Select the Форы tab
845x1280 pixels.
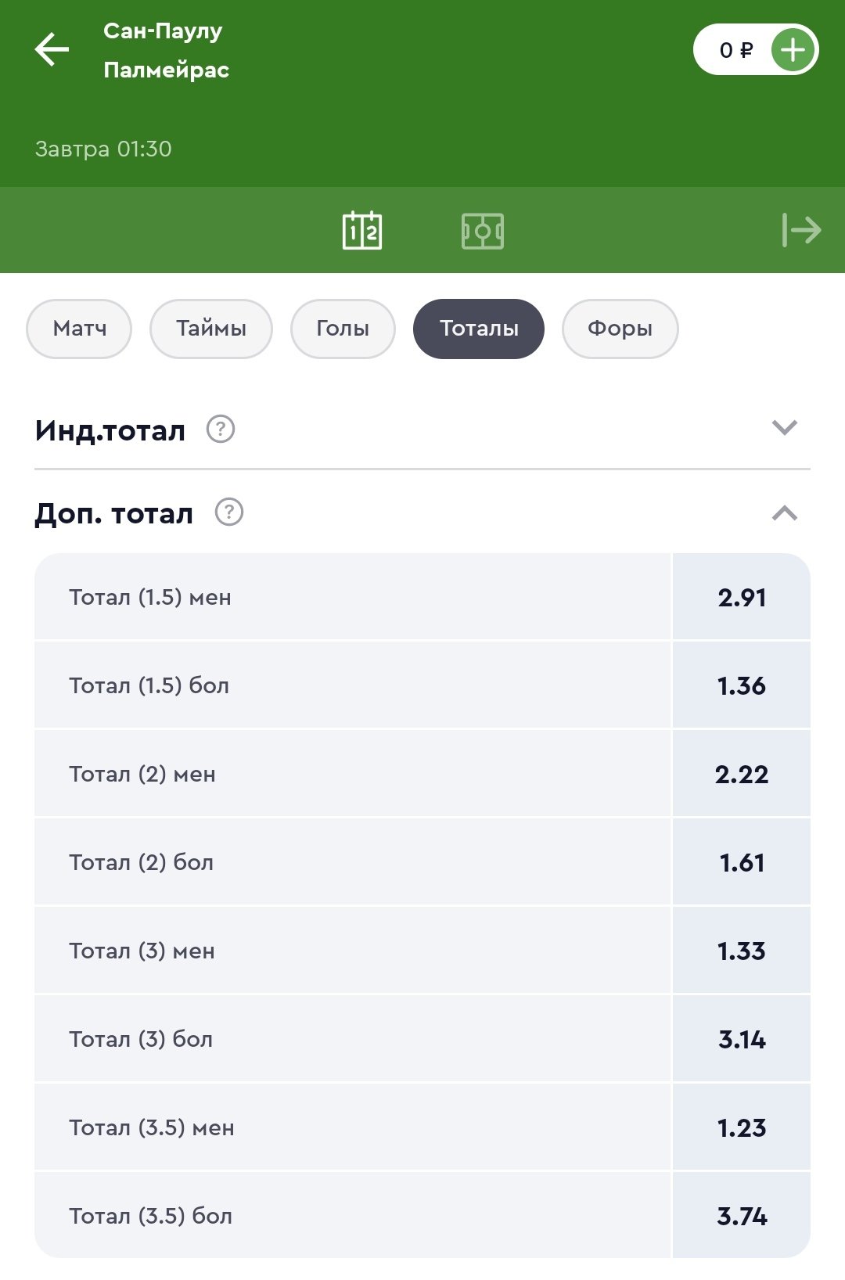[620, 329]
